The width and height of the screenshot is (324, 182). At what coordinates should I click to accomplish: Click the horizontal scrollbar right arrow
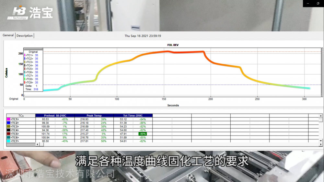coord(321,144)
